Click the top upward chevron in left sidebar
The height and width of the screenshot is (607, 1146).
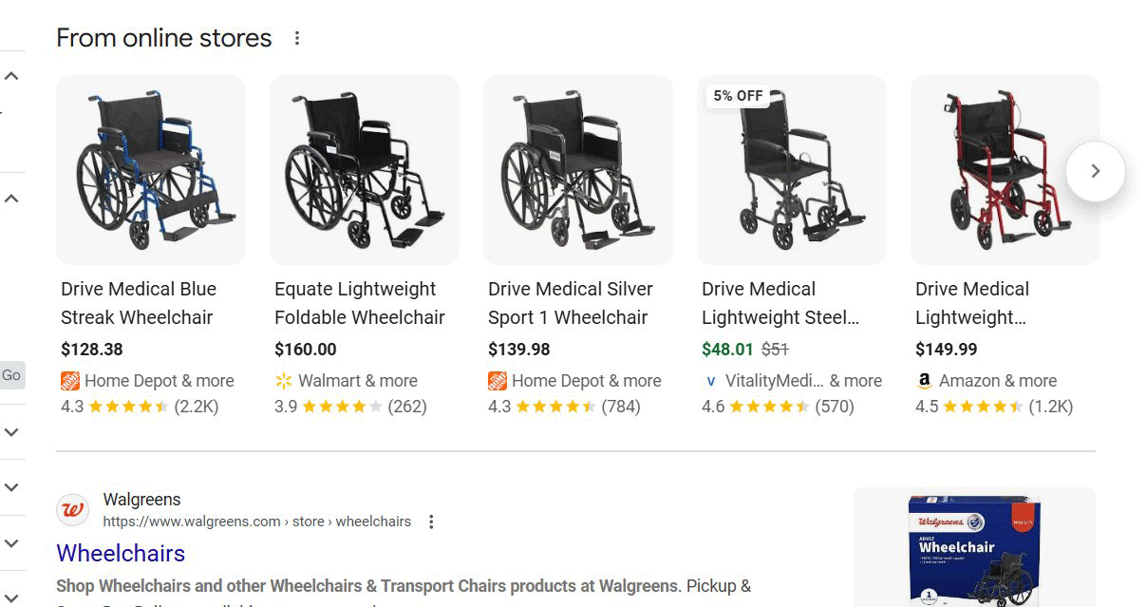tap(10, 75)
